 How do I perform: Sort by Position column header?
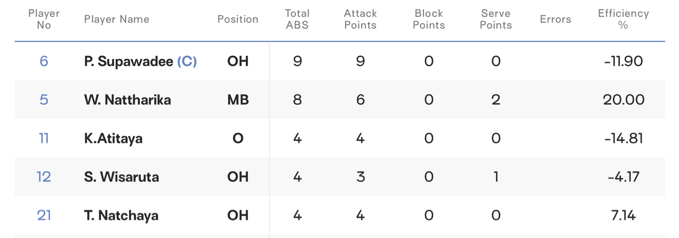click(238, 19)
